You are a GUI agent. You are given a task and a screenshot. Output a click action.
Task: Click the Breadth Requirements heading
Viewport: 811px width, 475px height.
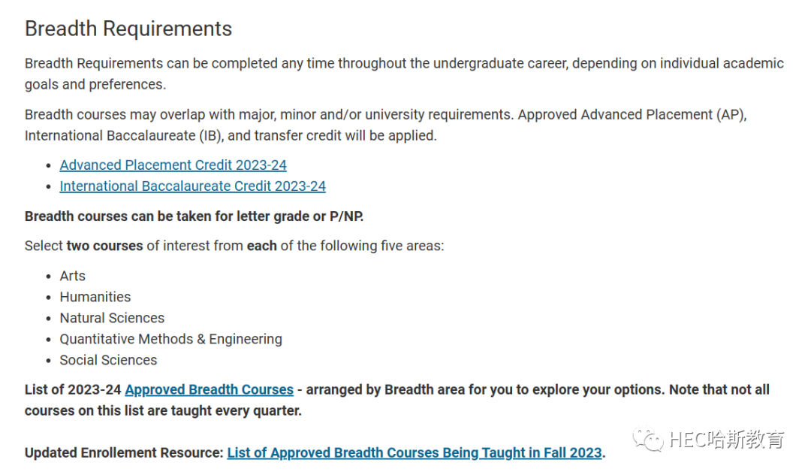[x=128, y=29]
